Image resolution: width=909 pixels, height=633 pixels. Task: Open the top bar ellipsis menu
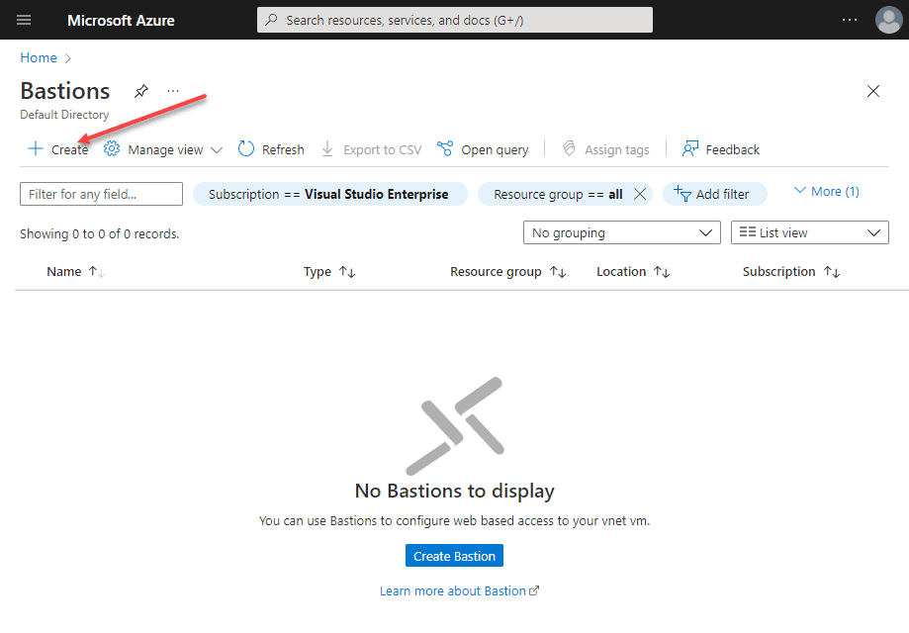(850, 21)
